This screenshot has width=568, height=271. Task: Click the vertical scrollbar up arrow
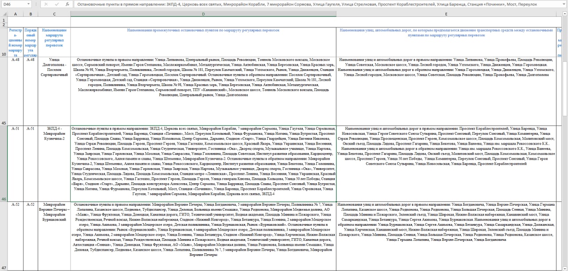pos(564,14)
